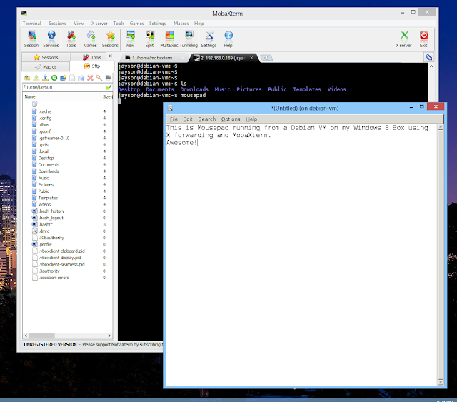Screen dimensions: 457x402
Task: Refresh the SFTP file listing
Action: pyautogui.click(x=54, y=78)
